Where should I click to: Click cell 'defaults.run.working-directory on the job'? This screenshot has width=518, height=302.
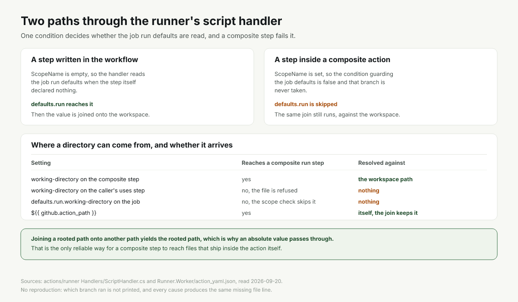85,201
